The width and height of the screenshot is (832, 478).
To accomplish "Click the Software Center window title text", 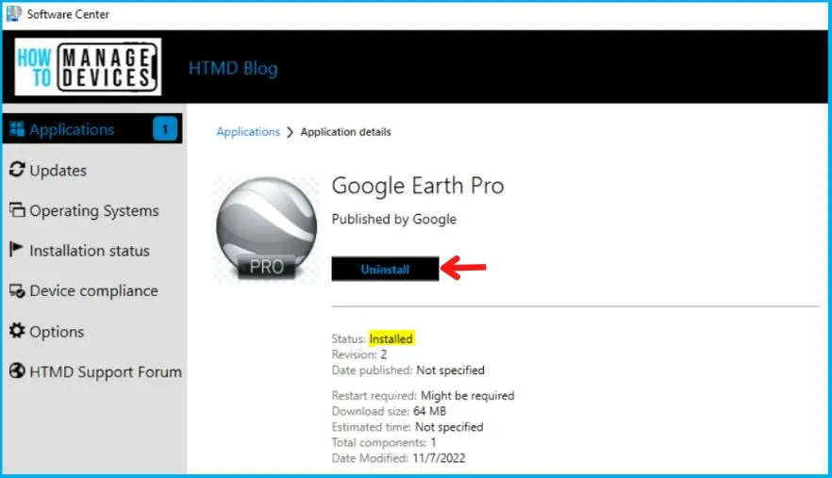I will (x=68, y=14).
